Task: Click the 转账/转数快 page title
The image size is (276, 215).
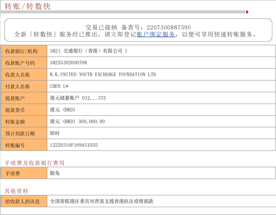Action: [28, 6]
